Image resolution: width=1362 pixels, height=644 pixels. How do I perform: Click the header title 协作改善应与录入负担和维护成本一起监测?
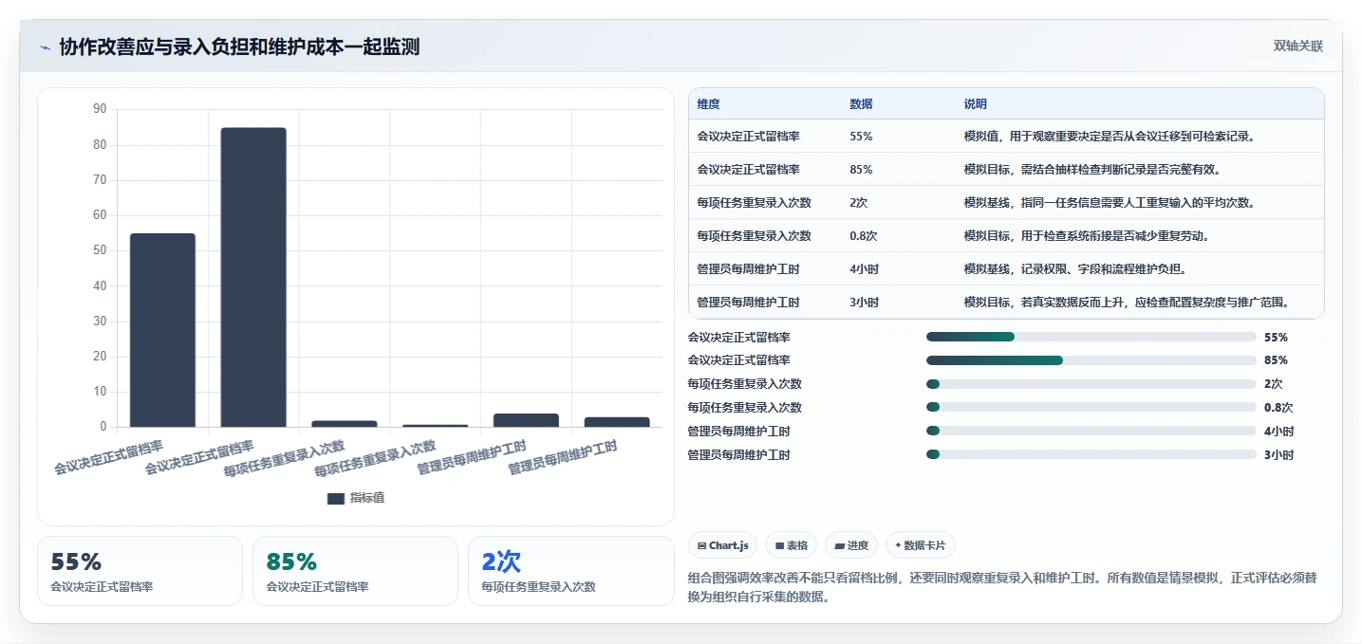tap(239, 46)
